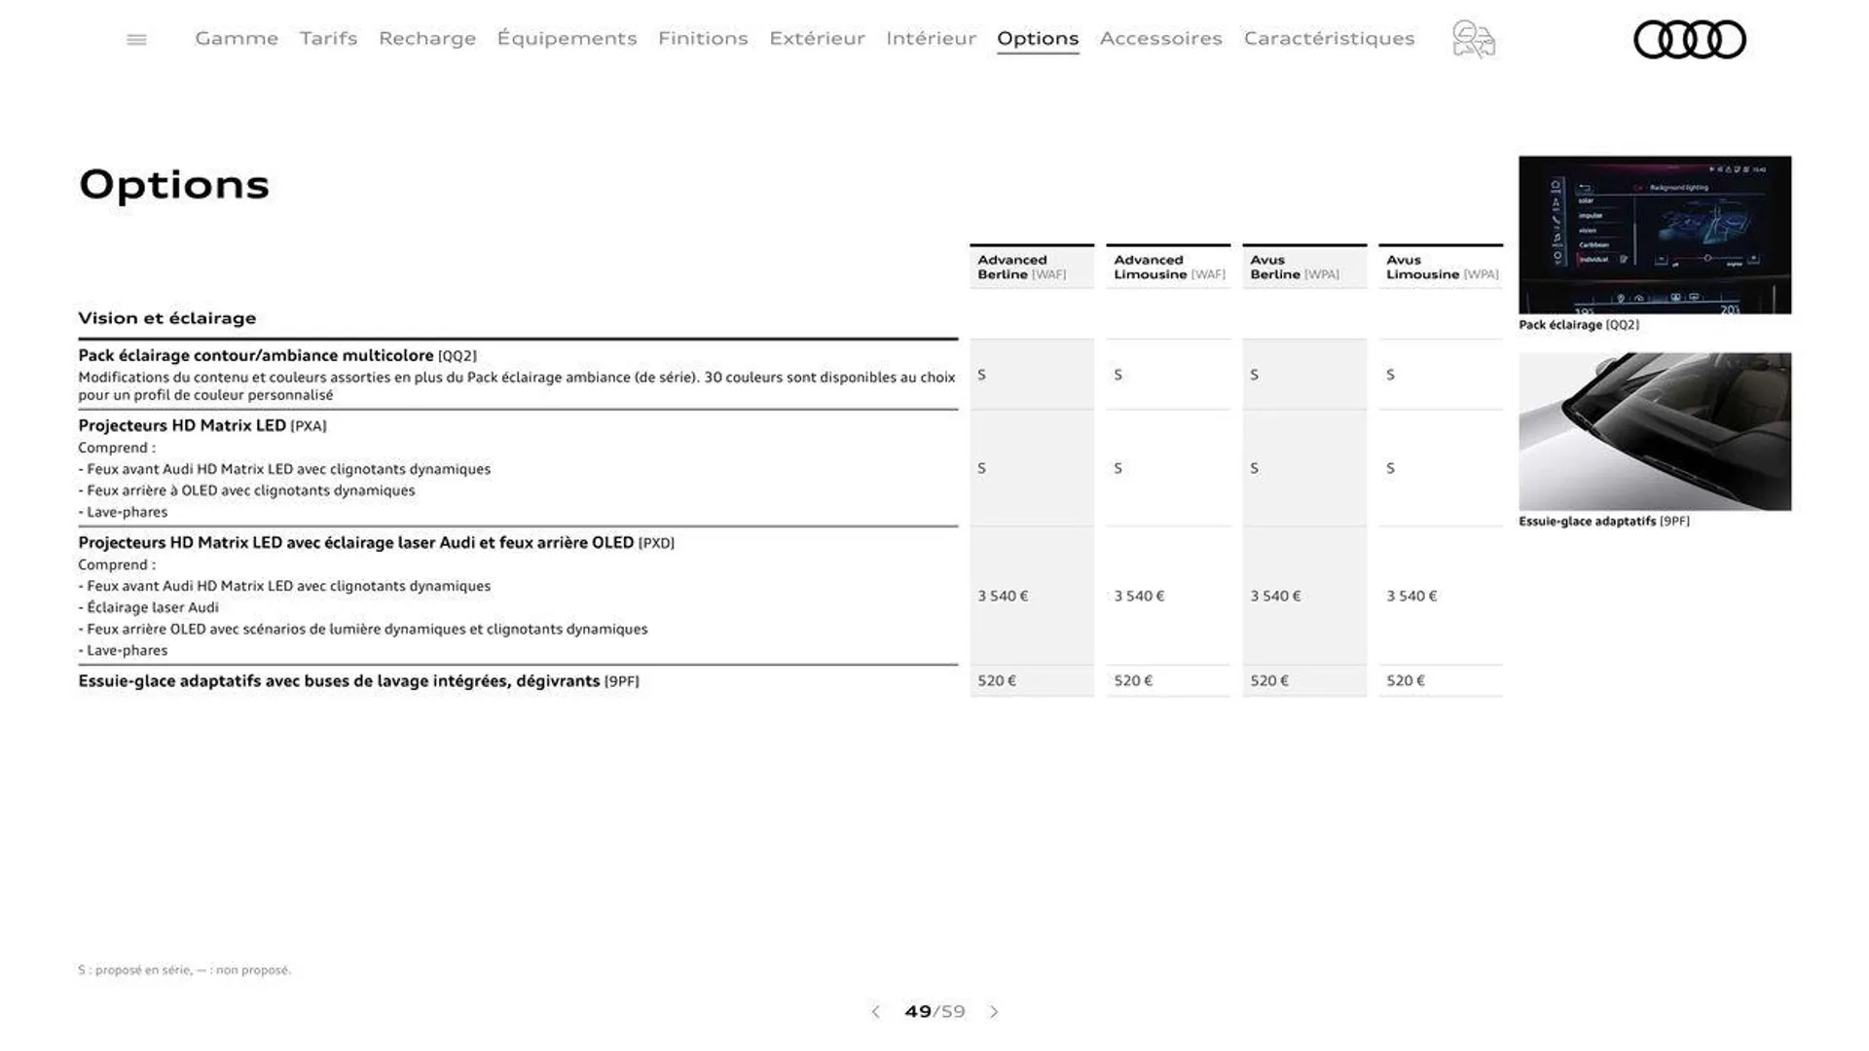Click S for PXA under Avus Limousine
Image resolution: width=1869 pixels, height=1051 pixels.
pos(1390,468)
